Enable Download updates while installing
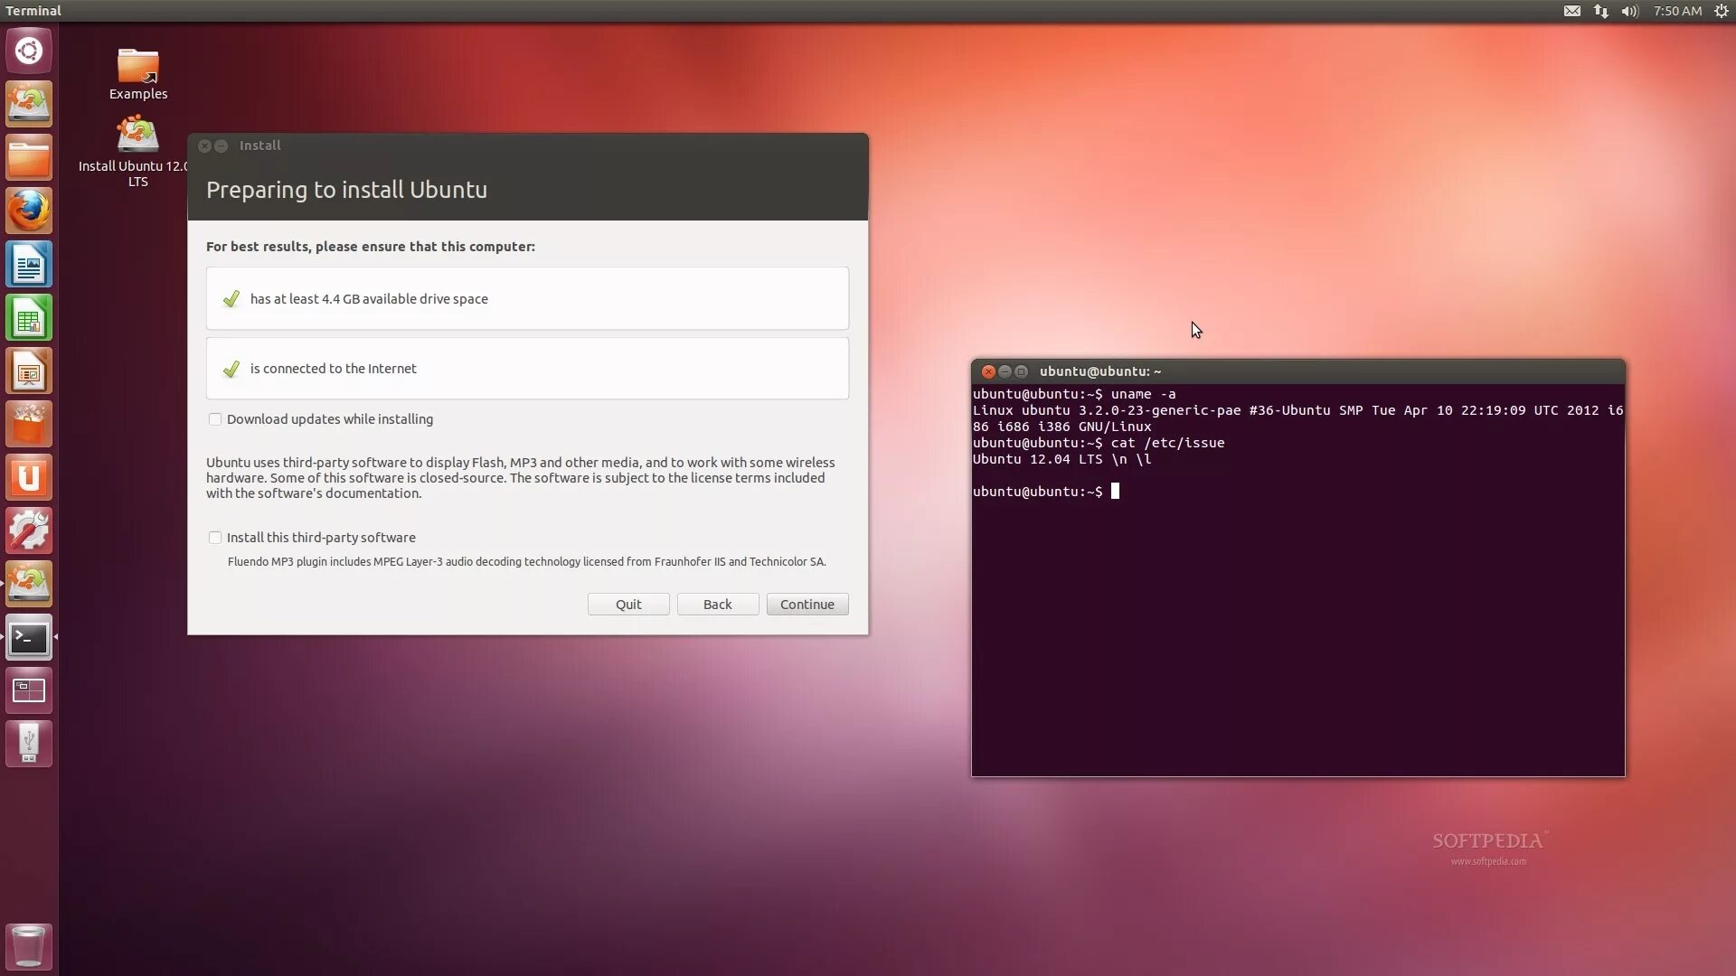Viewport: 1736px width, 976px height. [215, 419]
